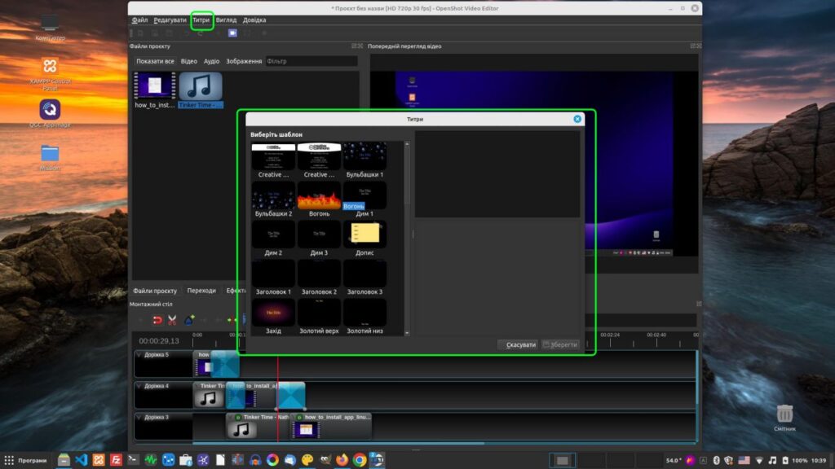This screenshot has height=469, width=835.
Task: Select the blue transition on Доріжка 5
Action: pos(225,364)
